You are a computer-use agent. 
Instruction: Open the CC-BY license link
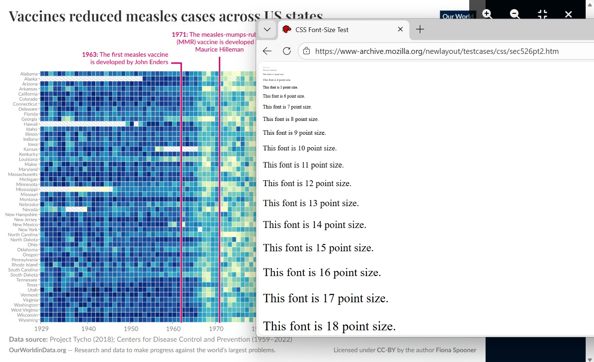[x=386, y=350]
